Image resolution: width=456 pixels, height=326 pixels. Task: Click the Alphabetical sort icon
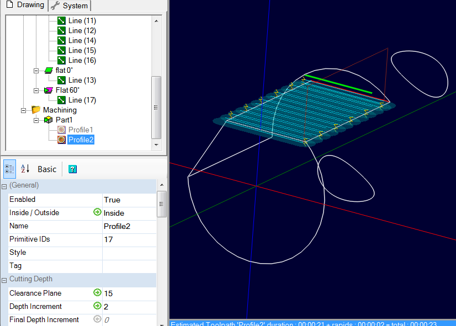click(25, 169)
